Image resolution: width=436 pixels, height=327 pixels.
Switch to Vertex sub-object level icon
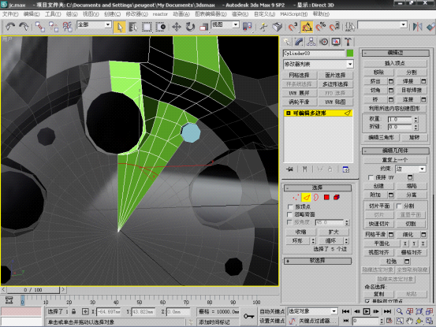(296, 197)
